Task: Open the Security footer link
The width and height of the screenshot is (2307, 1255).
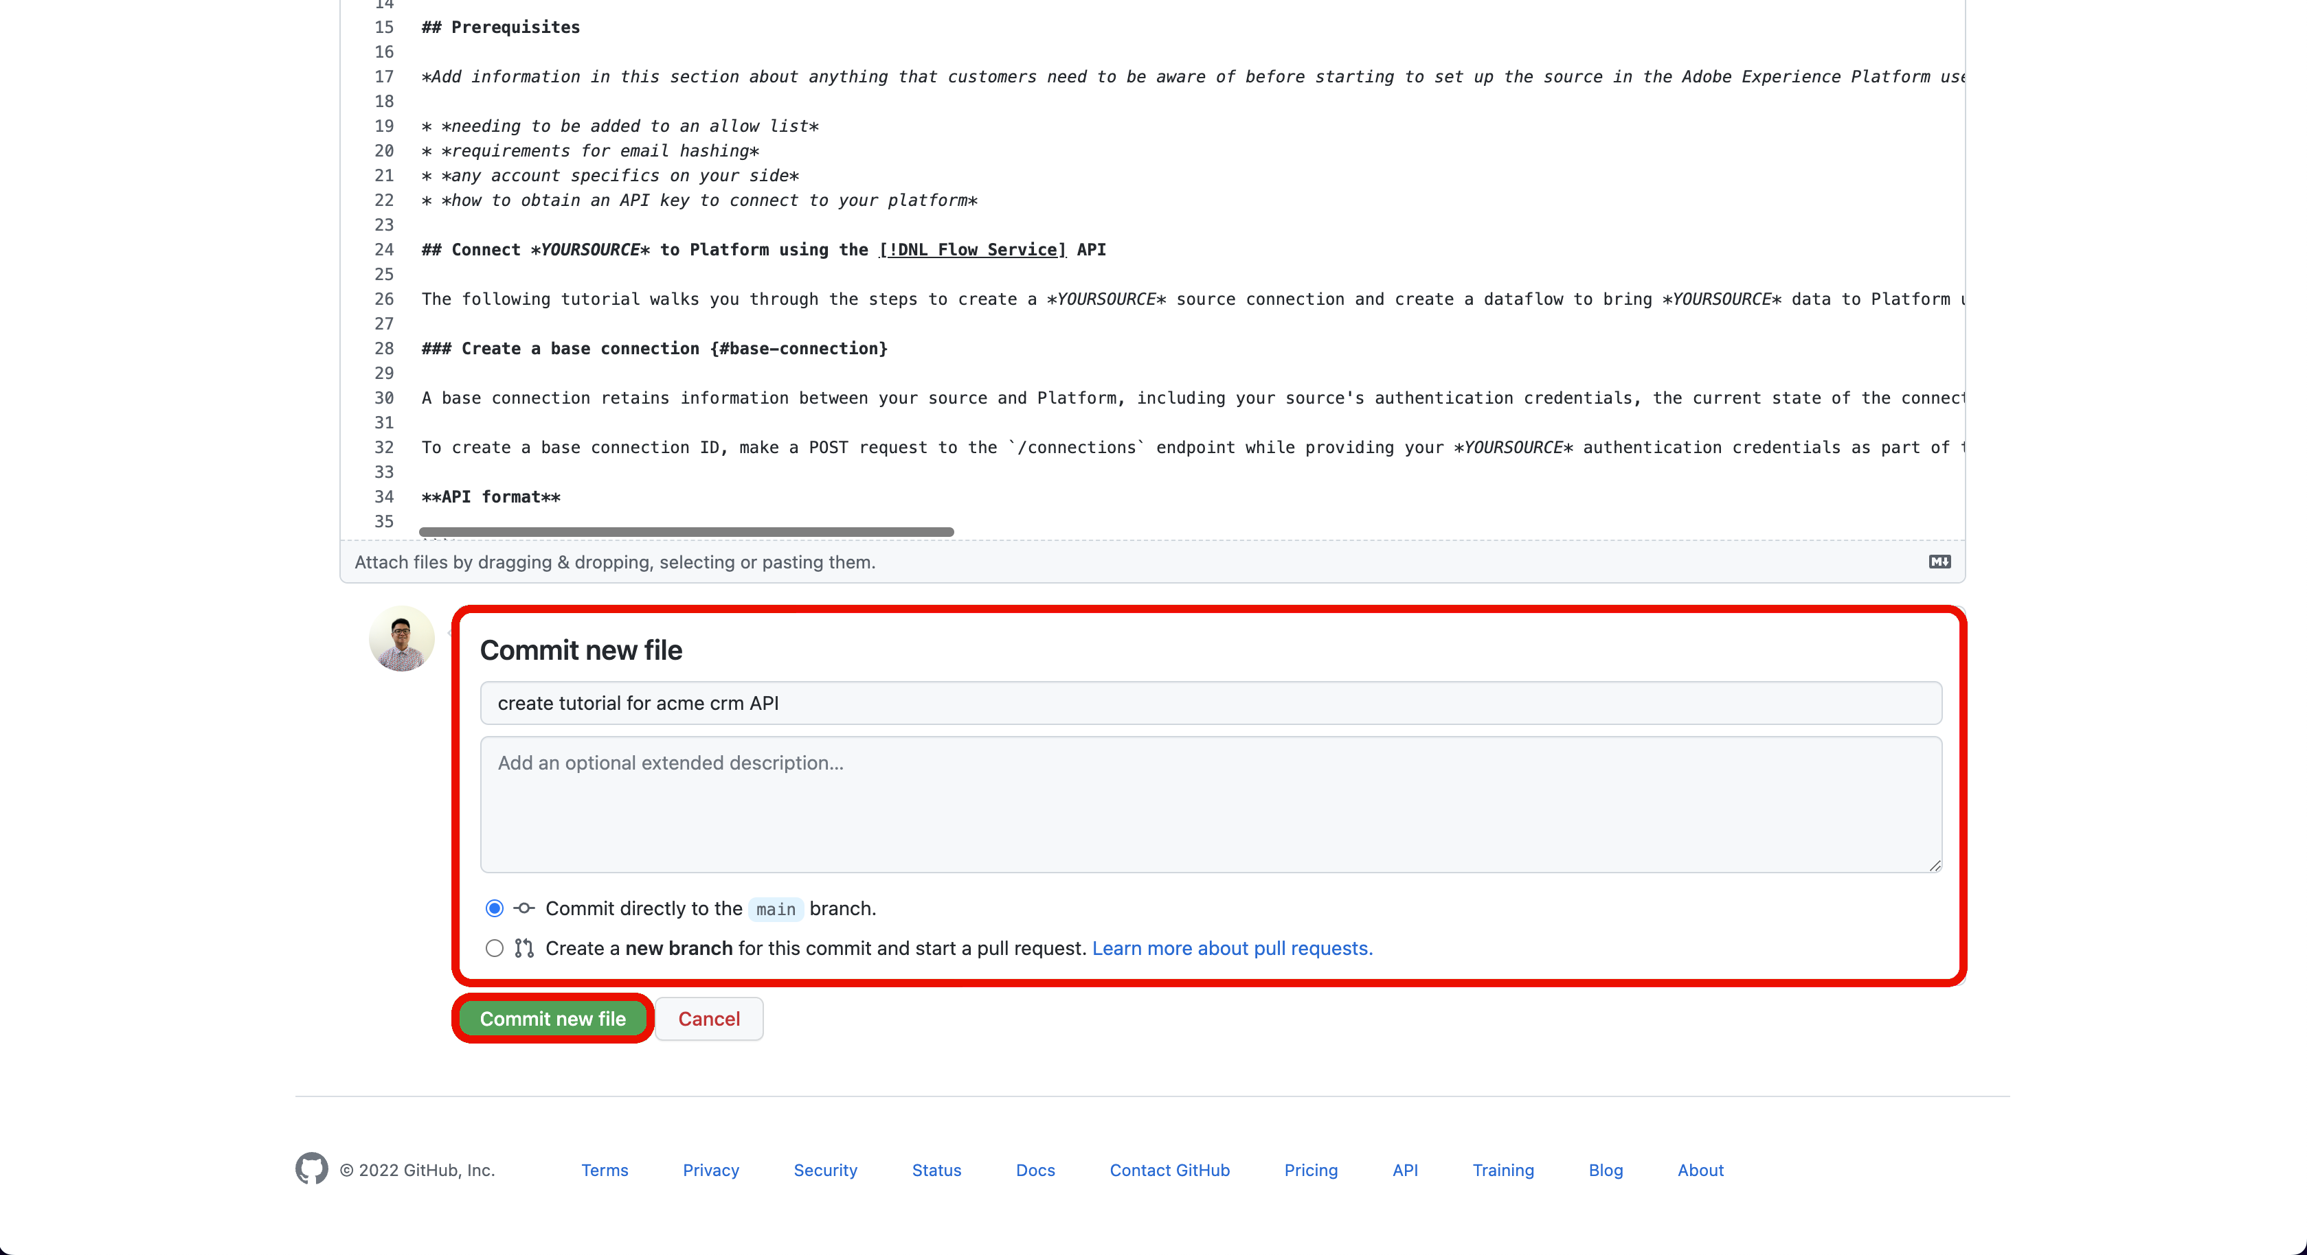Action: 825,1170
